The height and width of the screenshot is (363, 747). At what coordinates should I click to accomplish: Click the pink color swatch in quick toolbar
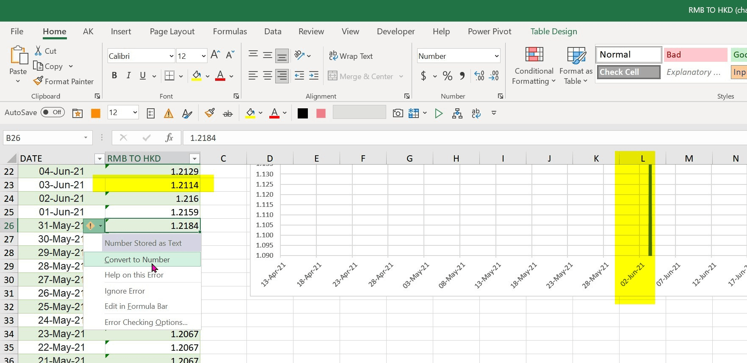[x=321, y=113]
